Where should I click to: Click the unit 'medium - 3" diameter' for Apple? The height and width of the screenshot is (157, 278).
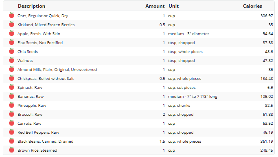click(x=188, y=34)
